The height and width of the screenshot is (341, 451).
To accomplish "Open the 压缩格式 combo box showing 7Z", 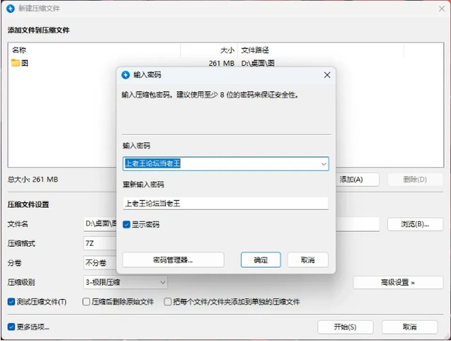I will (100, 243).
